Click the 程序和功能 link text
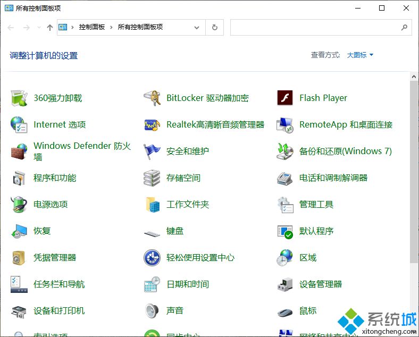Viewport: 419px width, 337px height. pyautogui.click(x=55, y=178)
